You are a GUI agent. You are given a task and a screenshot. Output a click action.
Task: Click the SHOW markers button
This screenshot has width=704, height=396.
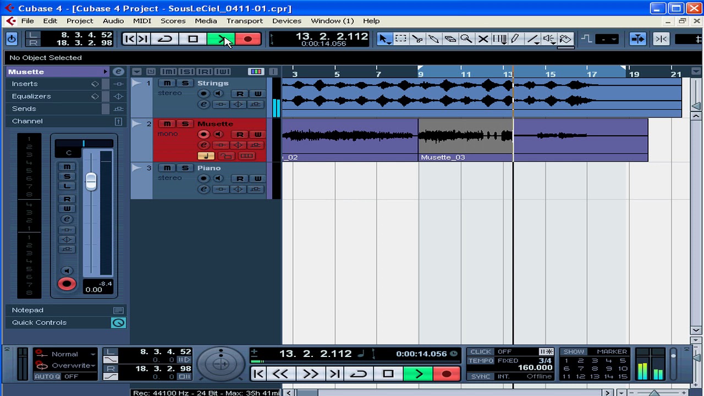574,351
